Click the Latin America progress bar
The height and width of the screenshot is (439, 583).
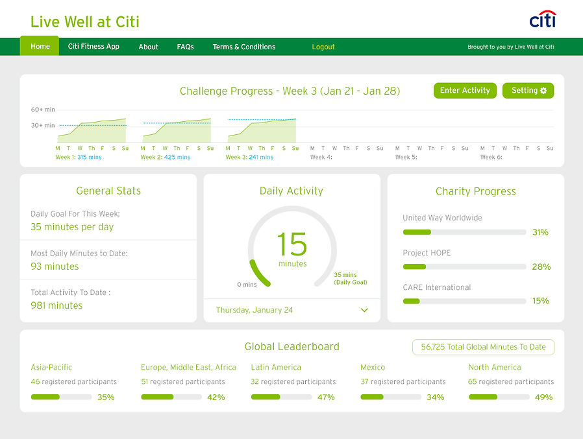[282, 397]
